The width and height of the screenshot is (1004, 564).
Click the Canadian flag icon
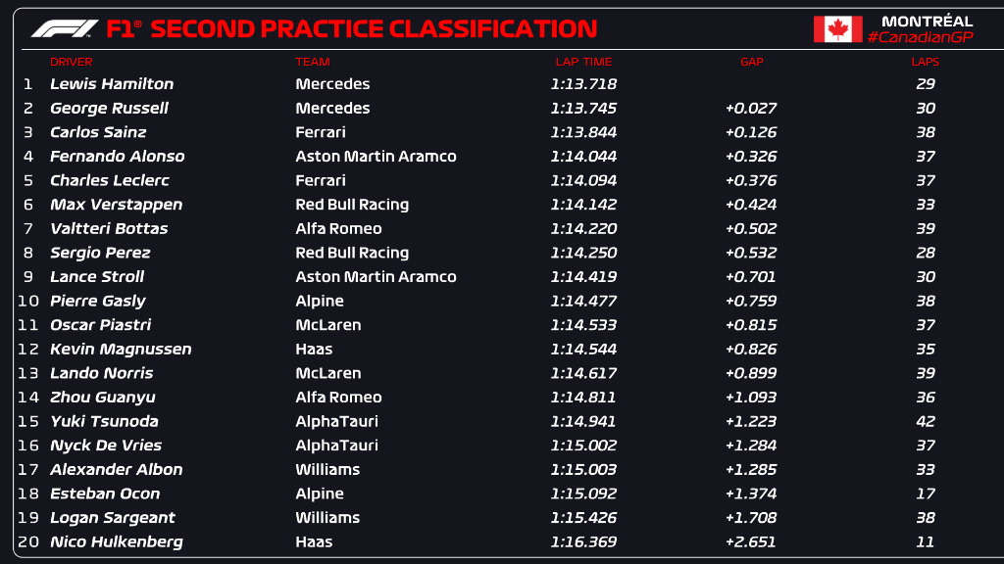pyautogui.click(x=837, y=29)
